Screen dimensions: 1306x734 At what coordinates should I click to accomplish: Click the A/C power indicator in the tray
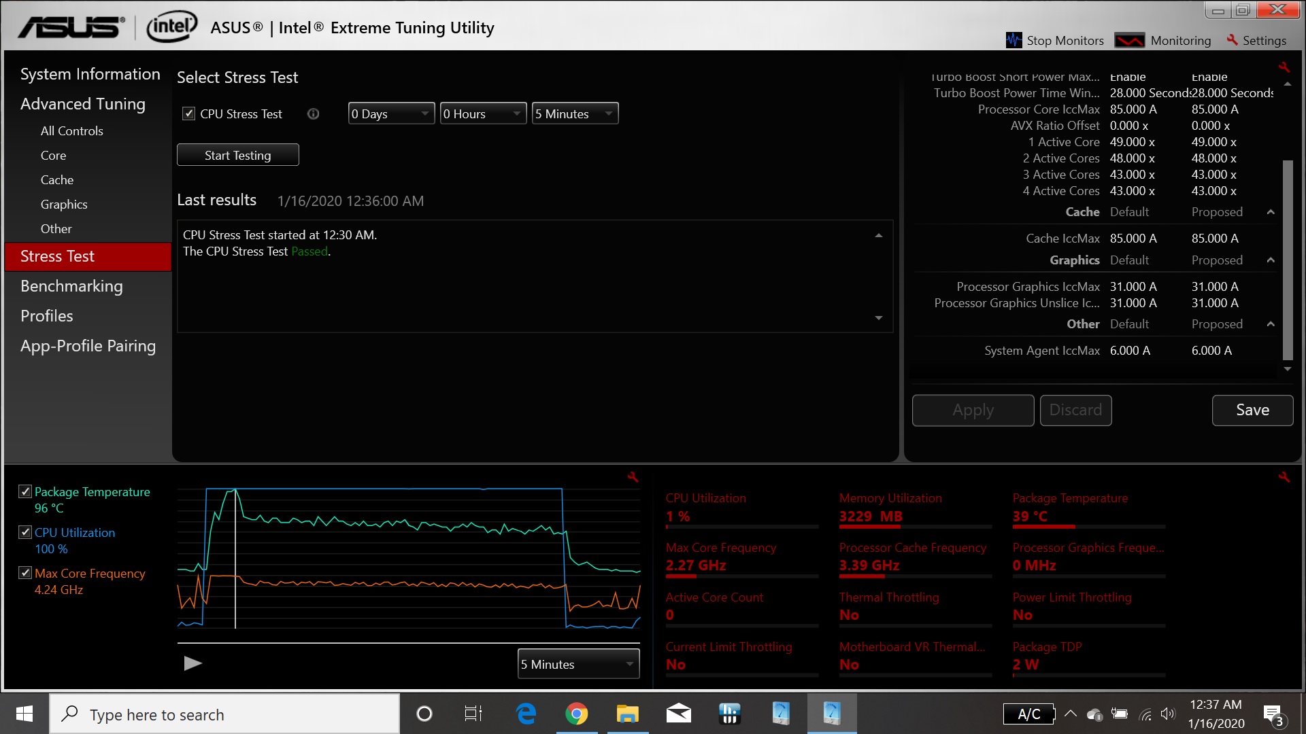pos(1029,714)
